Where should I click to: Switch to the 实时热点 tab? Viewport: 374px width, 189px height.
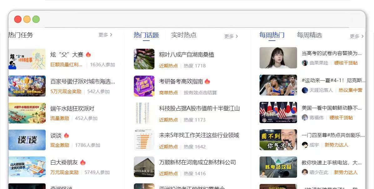click(x=184, y=35)
